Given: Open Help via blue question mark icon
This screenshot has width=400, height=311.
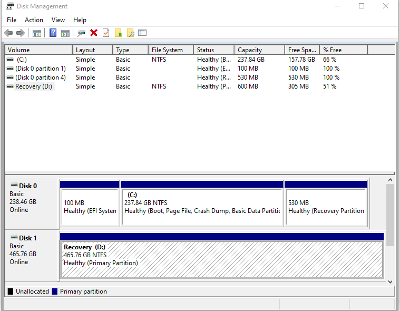Looking at the screenshot, I should point(53,33).
